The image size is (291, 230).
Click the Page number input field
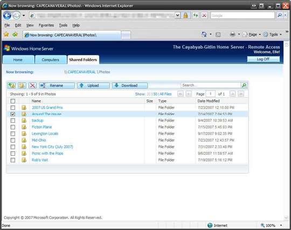[x=211, y=94]
